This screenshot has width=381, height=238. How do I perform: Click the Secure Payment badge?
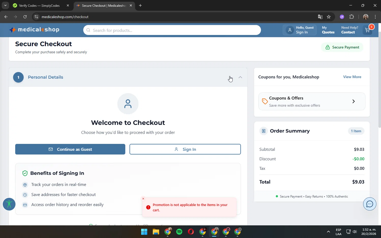click(x=342, y=47)
